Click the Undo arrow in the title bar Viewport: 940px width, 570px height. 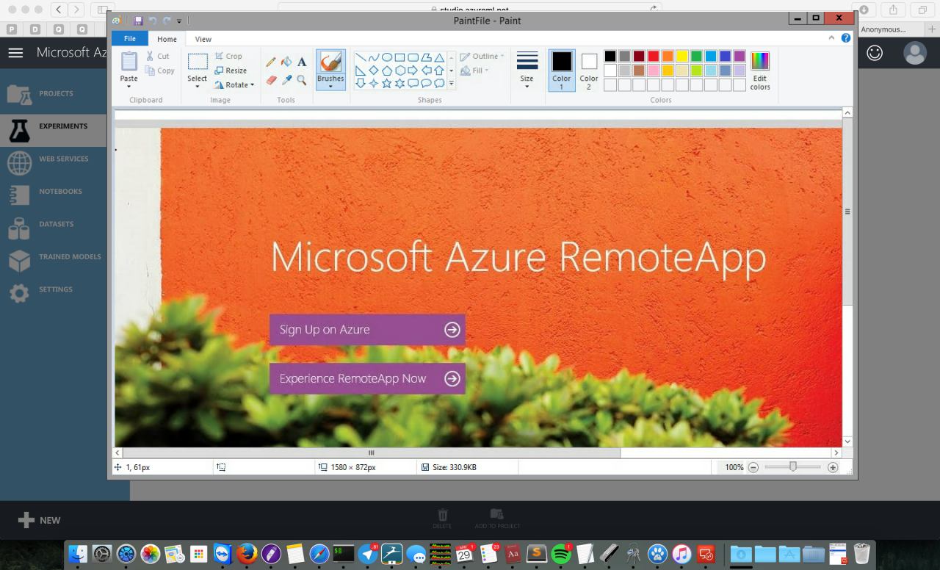point(153,21)
